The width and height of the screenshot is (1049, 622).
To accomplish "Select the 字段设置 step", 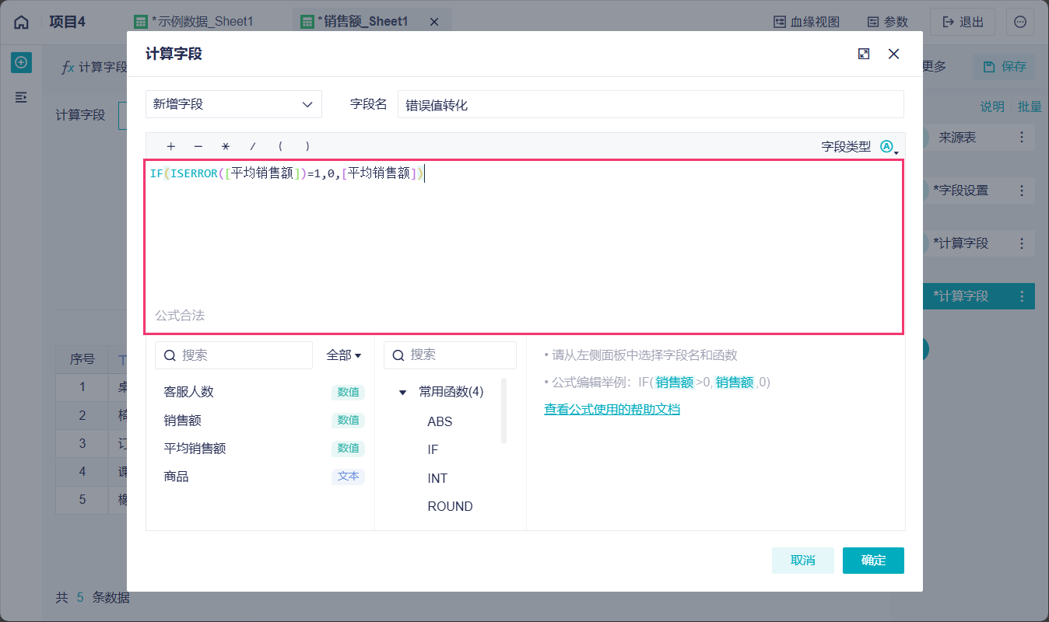I will (979, 190).
